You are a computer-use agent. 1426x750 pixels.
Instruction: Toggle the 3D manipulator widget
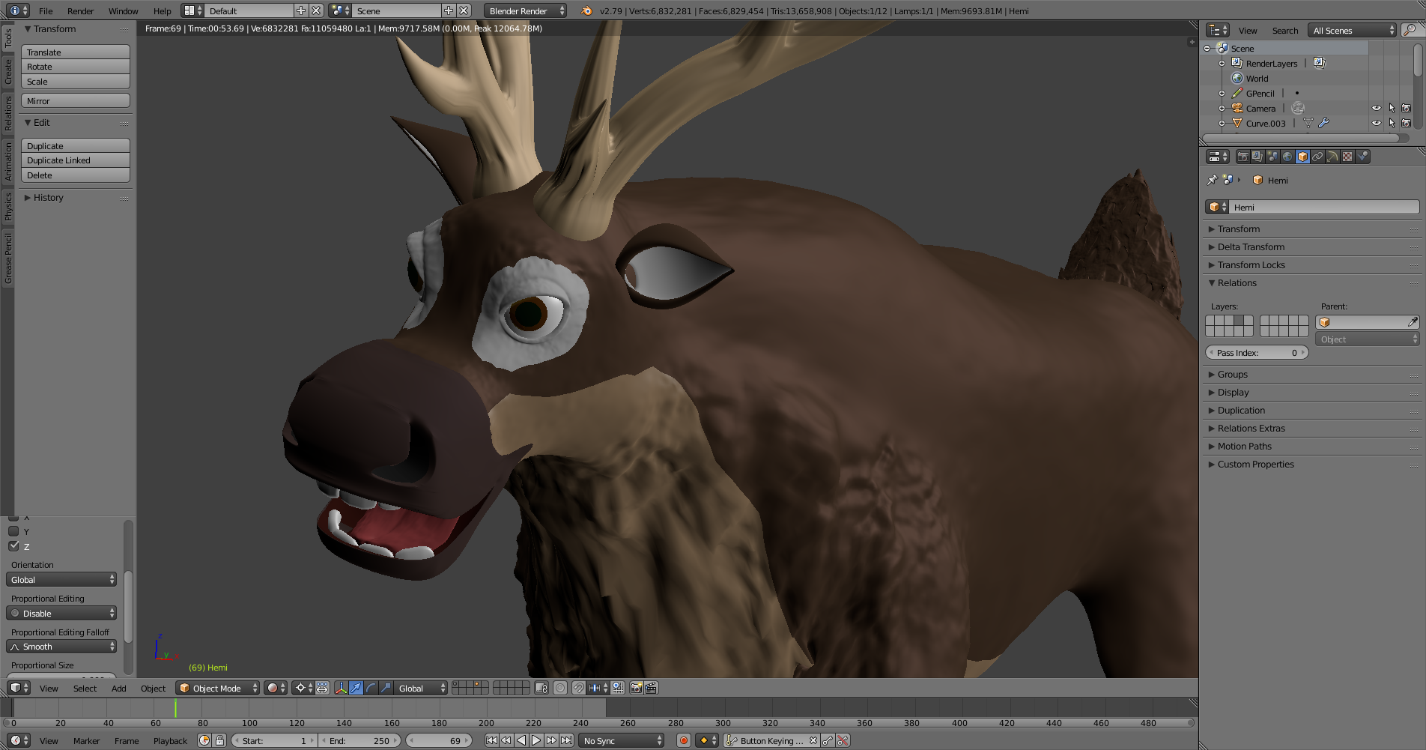point(341,688)
